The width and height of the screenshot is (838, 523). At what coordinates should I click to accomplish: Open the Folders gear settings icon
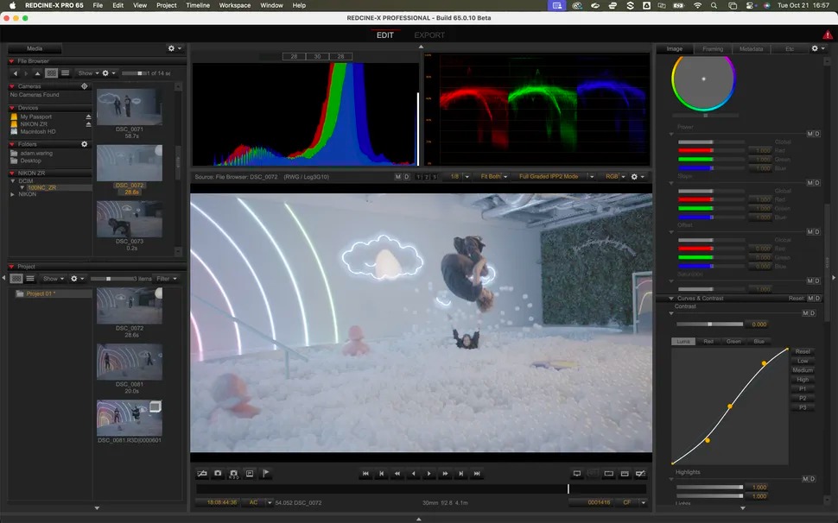pos(84,144)
